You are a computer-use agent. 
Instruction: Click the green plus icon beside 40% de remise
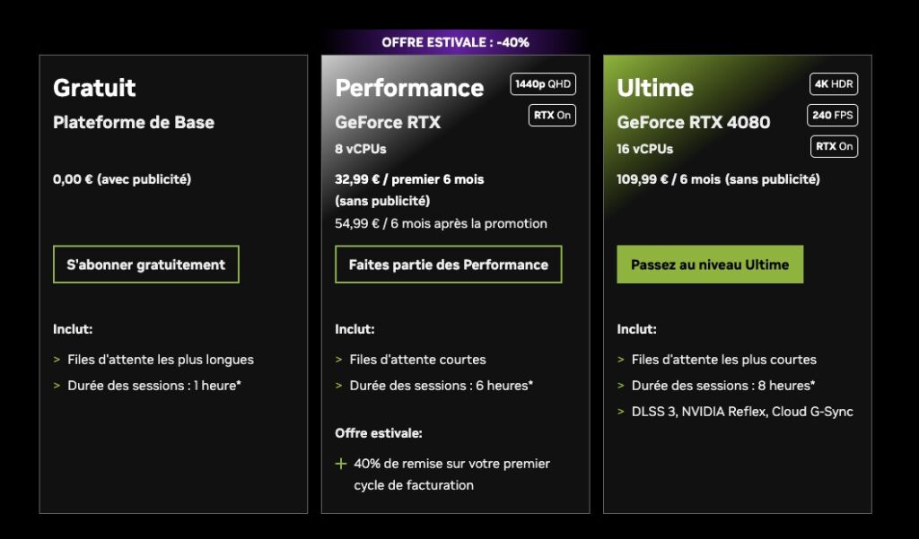coord(341,464)
